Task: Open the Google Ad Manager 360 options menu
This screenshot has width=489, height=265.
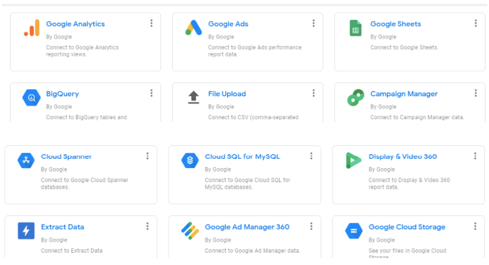Action: pyautogui.click(x=311, y=226)
